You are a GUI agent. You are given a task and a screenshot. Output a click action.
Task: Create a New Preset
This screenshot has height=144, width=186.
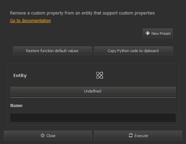(x=158, y=33)
